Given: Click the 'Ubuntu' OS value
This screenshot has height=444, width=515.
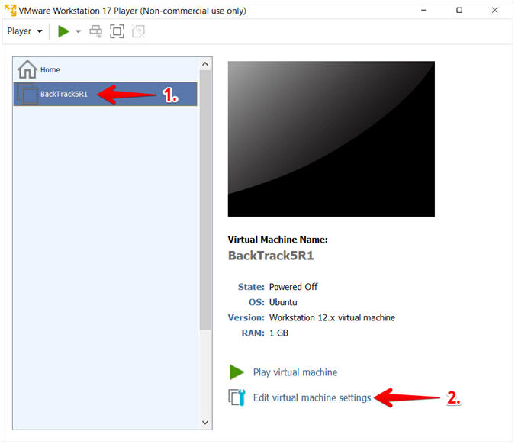Looking at the screenshot, I should click(283, 302).
